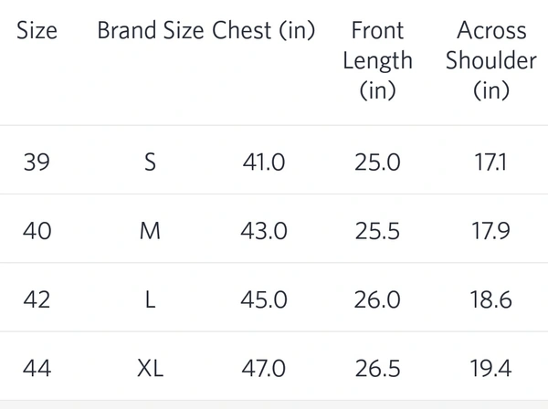Click the Front Length (in) header
Screen dimensions: 548x409
coord(377,60)
